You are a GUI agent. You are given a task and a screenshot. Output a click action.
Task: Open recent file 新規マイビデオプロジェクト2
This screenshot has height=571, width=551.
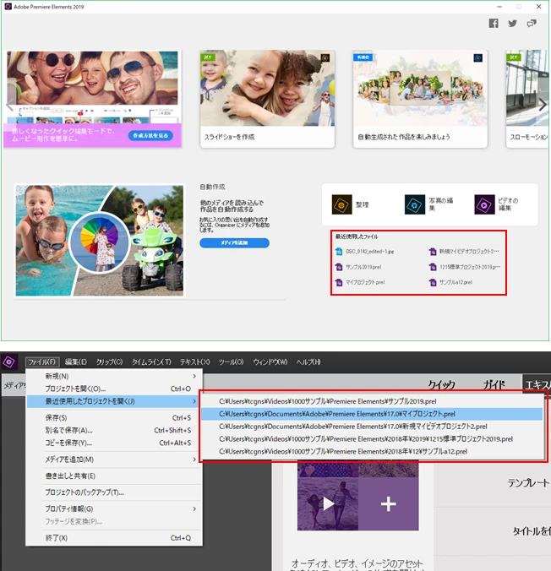[469, 251]
